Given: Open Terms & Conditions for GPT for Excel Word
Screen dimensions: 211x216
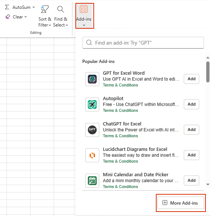Looking at the screenshot, I should pos(120,85).
